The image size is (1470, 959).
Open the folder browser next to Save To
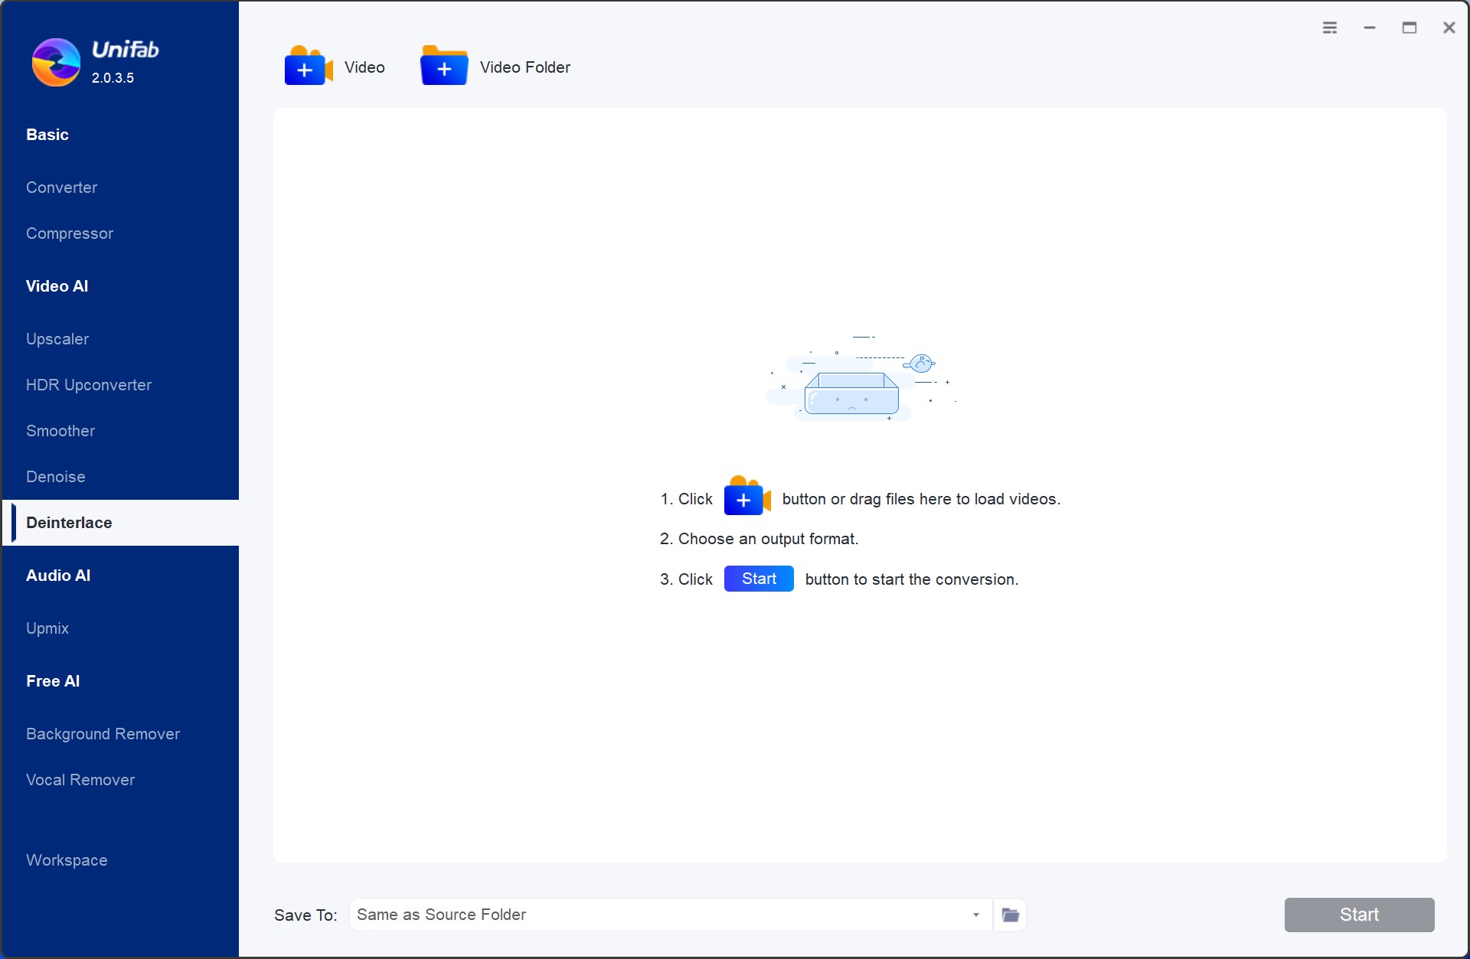(x=1009, y=915)
